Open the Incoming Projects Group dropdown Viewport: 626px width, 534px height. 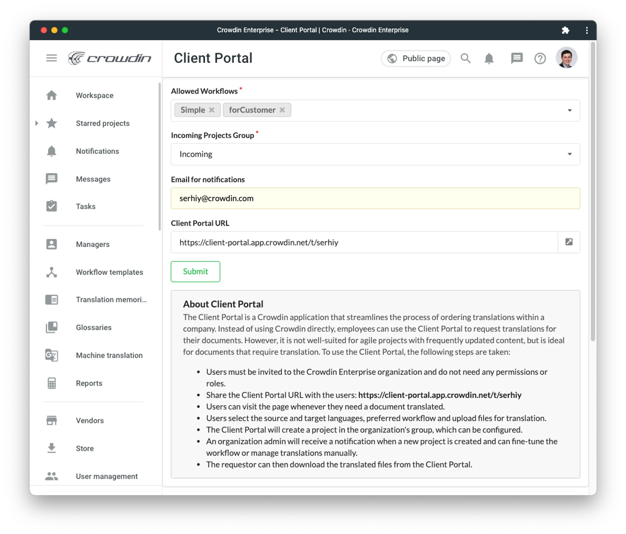pyautogui.click(x=375, y=154)
